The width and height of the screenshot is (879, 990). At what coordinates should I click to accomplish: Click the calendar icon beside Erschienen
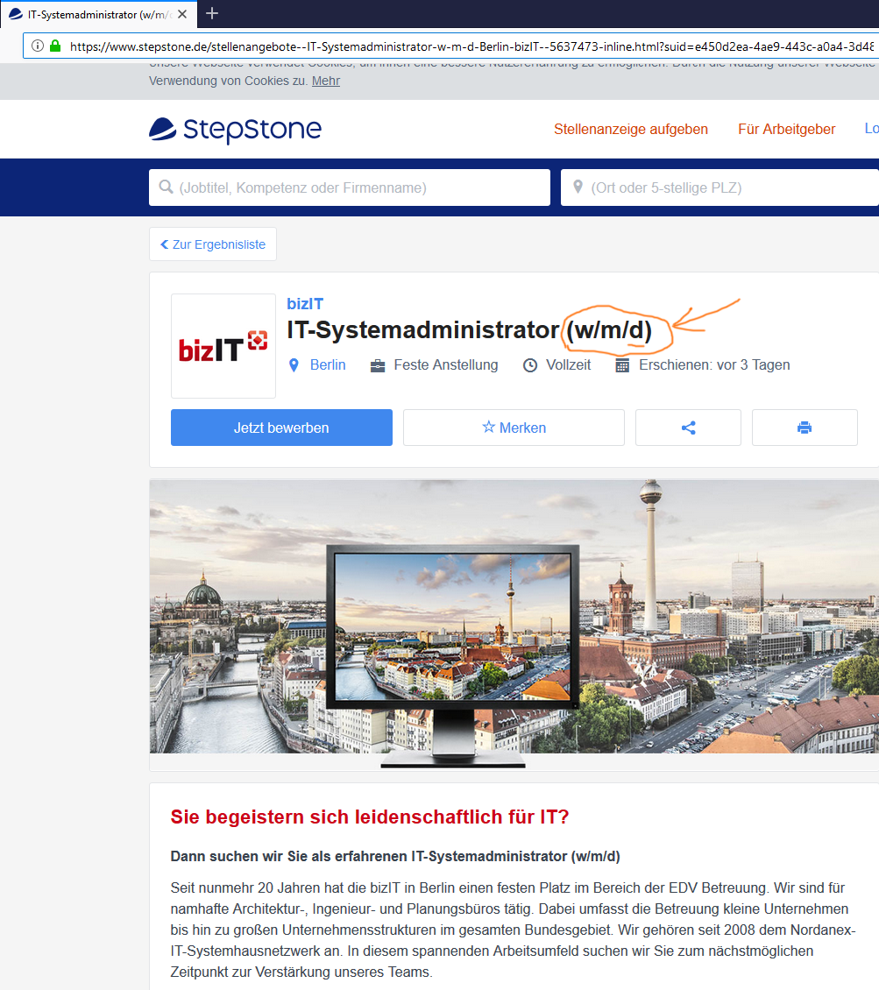pos(622,365)
